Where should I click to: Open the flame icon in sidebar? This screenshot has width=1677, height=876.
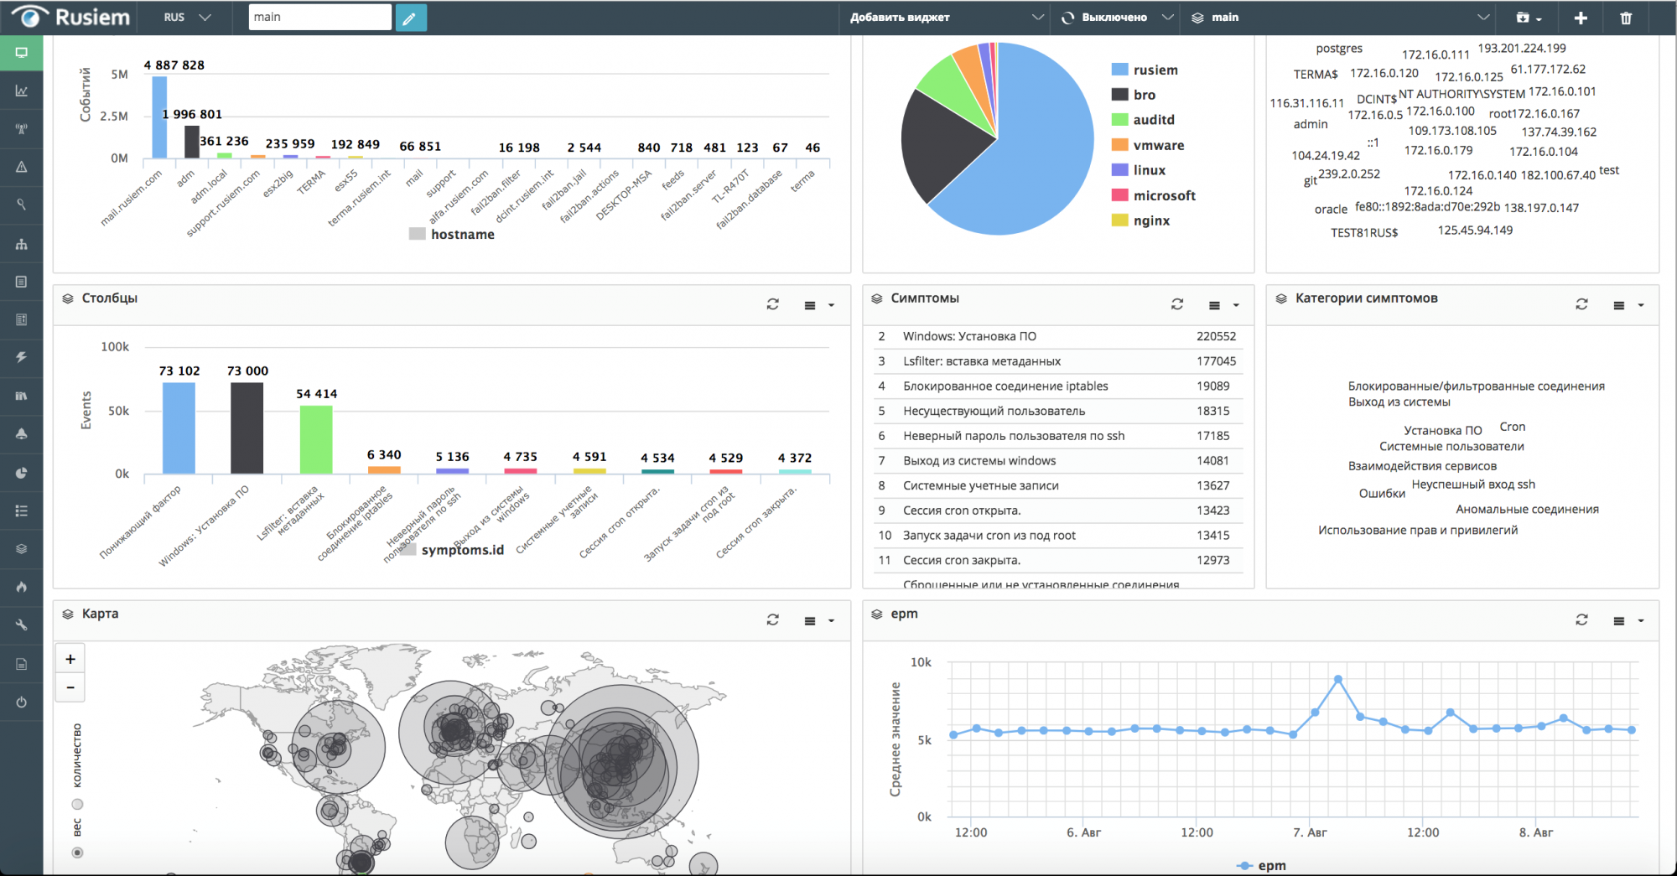[x=22, y=587]
